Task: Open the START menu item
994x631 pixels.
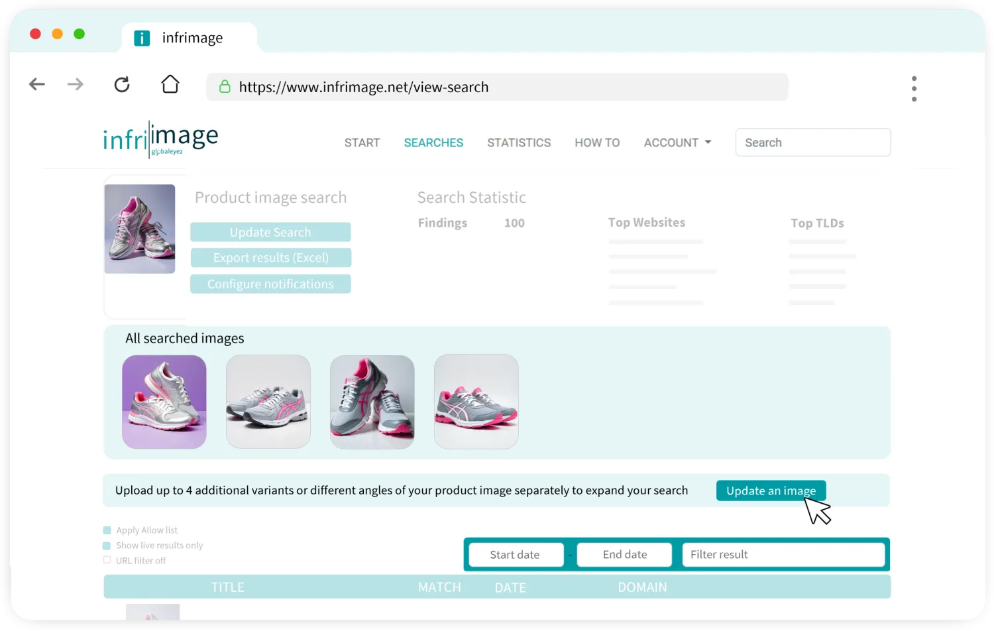Action: pyautogui.click(x=362, y=143)
